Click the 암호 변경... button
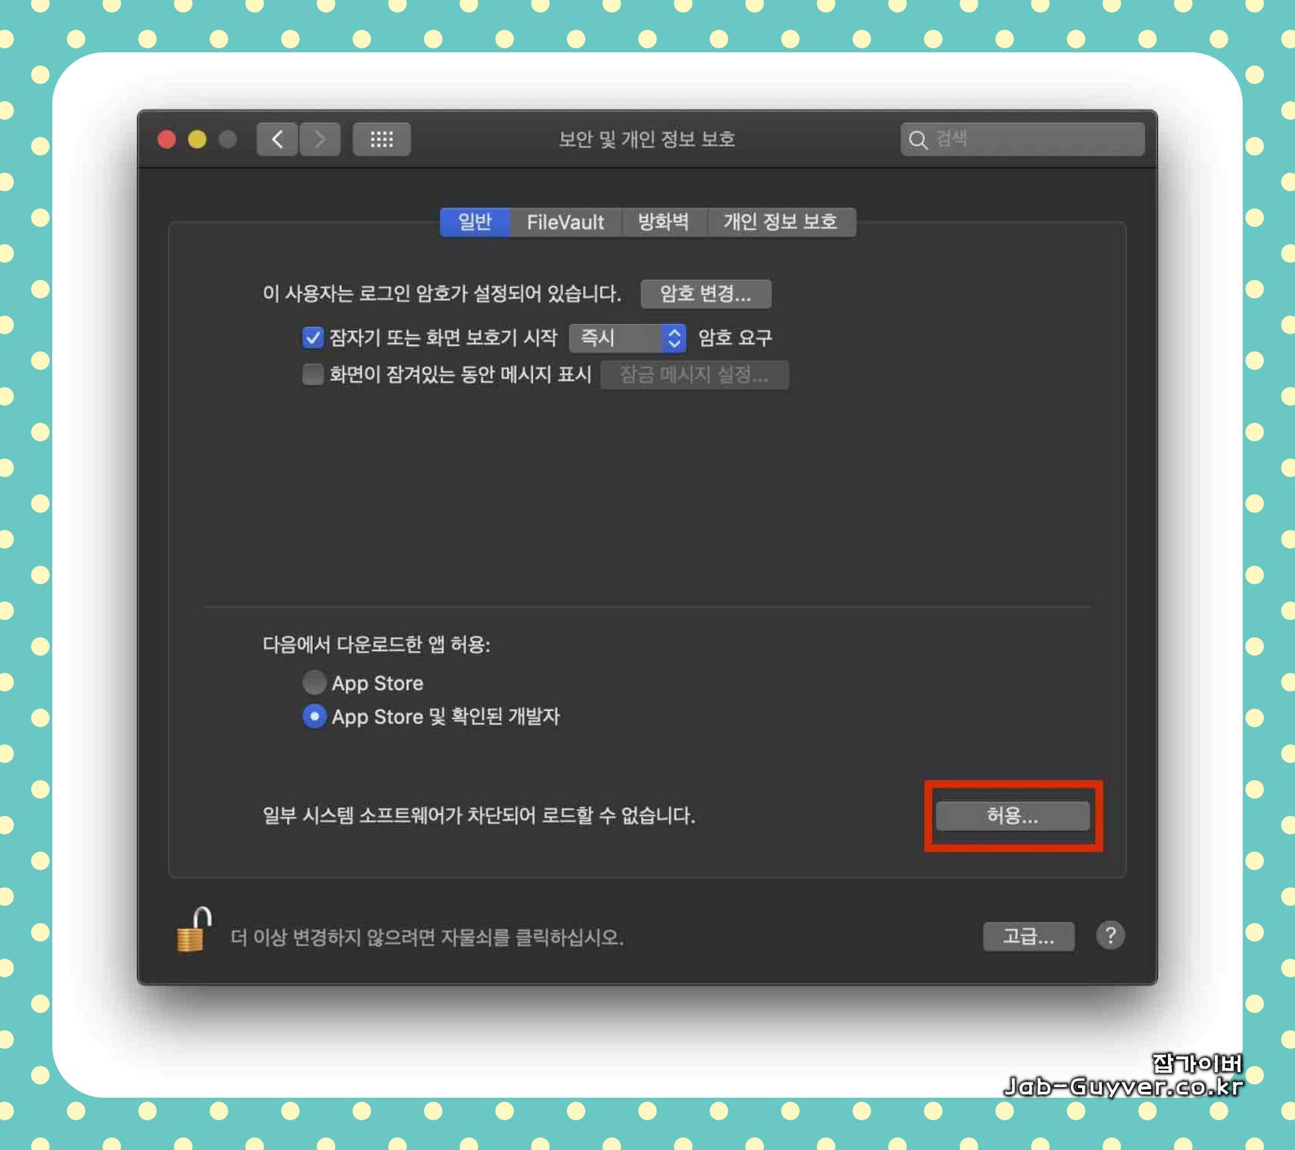 click(705, 294)
